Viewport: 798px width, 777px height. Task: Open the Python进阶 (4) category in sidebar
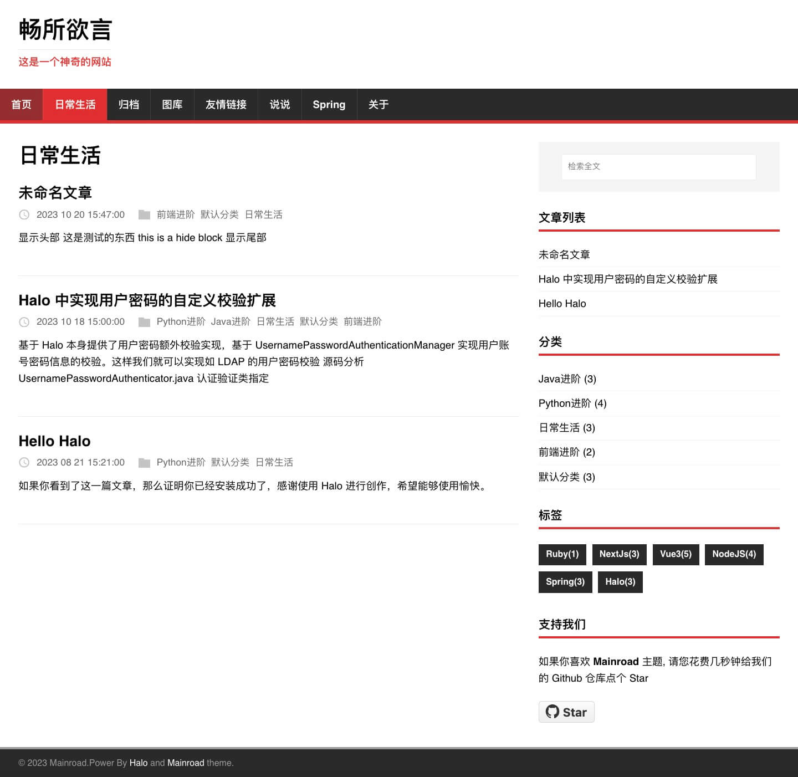coord(572,403)
